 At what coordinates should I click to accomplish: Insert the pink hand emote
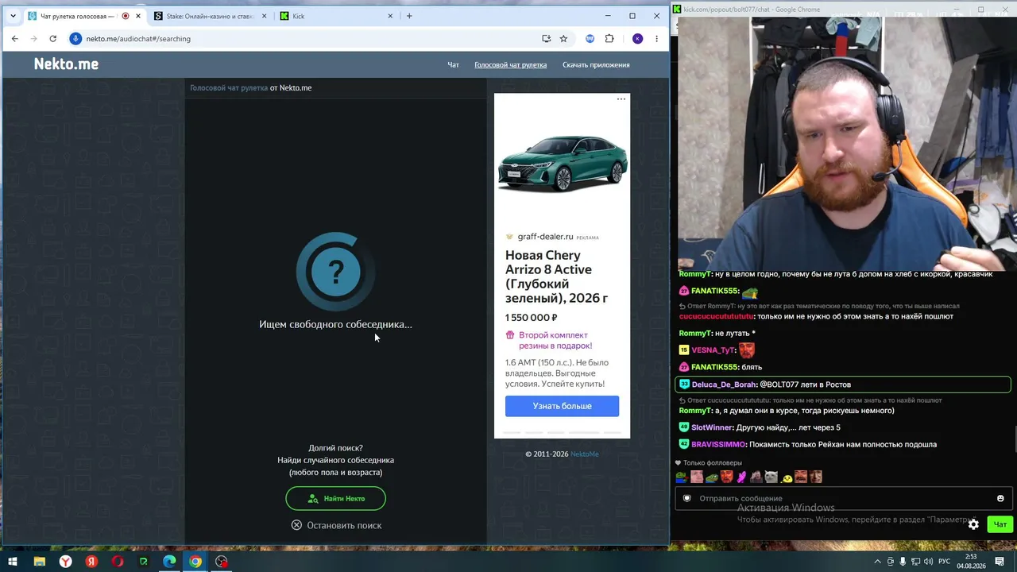coord(741,477)
